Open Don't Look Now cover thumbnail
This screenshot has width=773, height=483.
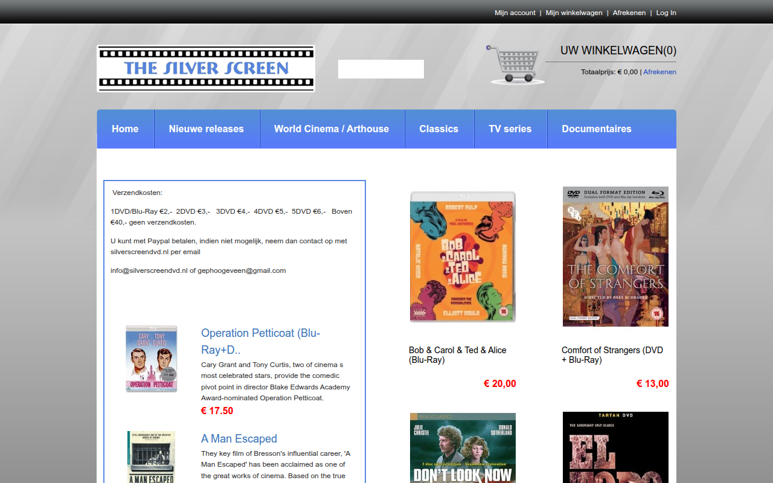tap(463, 448)
